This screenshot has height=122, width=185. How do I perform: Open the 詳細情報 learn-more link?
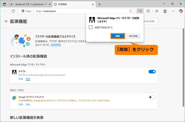coord(56,45)
